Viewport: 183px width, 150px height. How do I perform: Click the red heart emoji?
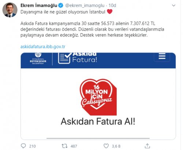tap(109, 12)
